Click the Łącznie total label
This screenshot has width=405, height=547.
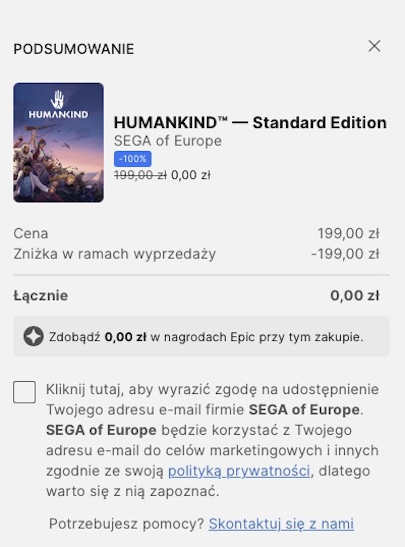[40, 295]
